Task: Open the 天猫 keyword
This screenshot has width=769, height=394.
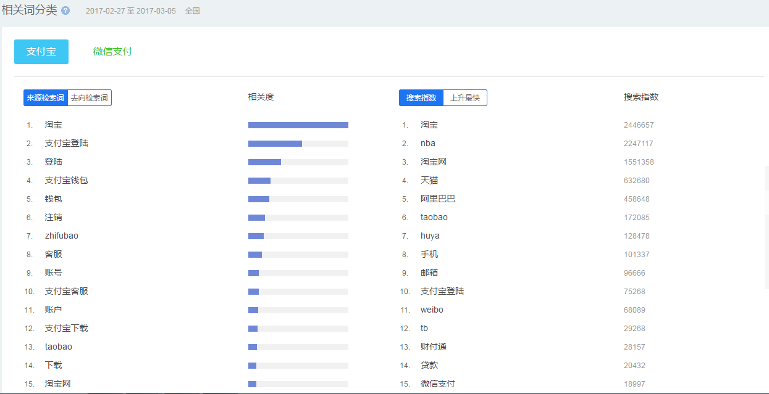Action: pos(429,181)
